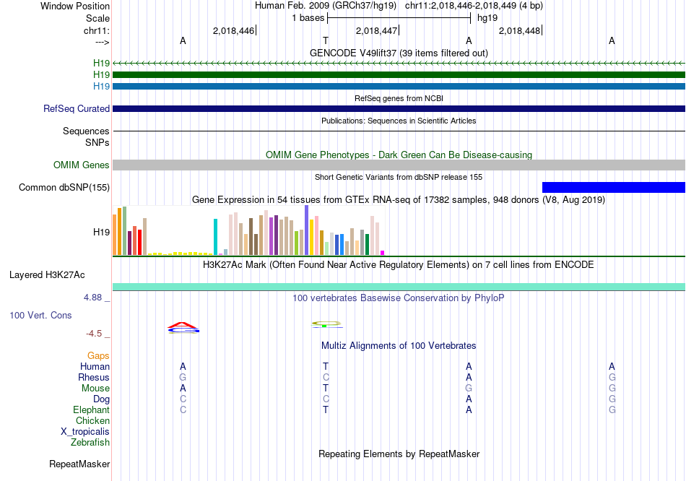Click the -4.5 PhyloP lower scale value
The width and height of the screenshot is (686, 481).
(94, 334)
